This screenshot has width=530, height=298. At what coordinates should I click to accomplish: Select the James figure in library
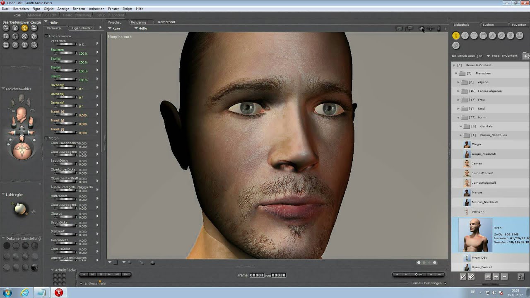click(x=491, y=163)
